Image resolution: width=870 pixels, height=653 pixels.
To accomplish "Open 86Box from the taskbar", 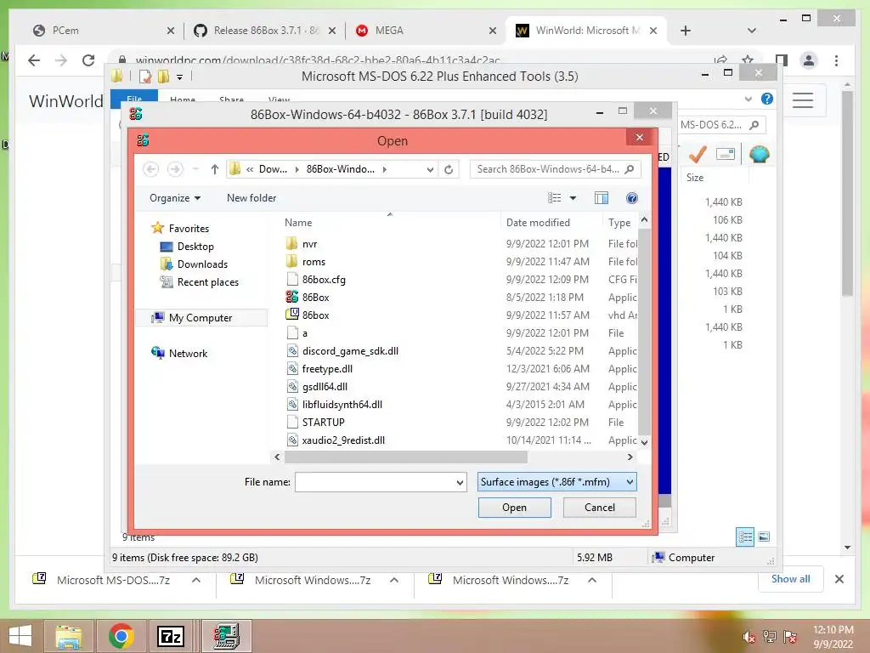I will click(x=226, y=636).
